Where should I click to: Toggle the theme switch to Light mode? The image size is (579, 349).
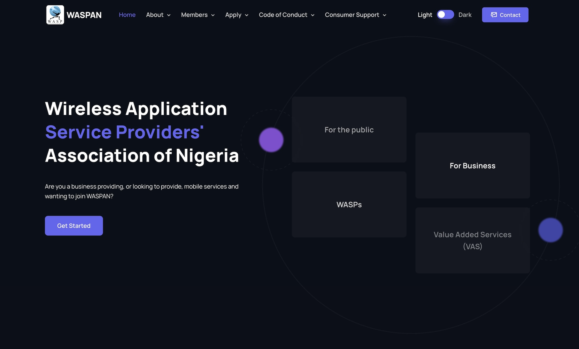[445, 14]
